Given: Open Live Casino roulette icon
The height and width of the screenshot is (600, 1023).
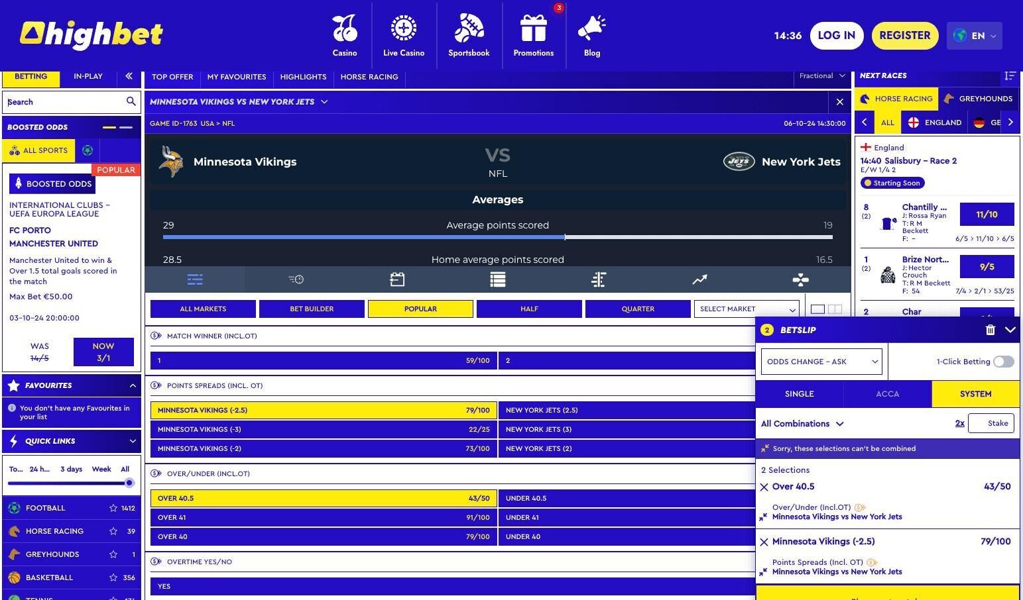Looking at the screenshot, I should tap(403, 28).
